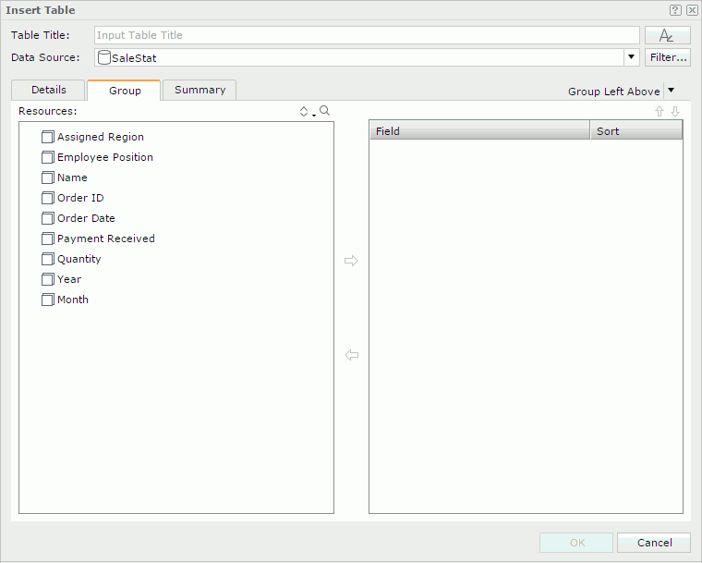Click the Sort column header
702x563 pixels.
click(x=635, y=131)
